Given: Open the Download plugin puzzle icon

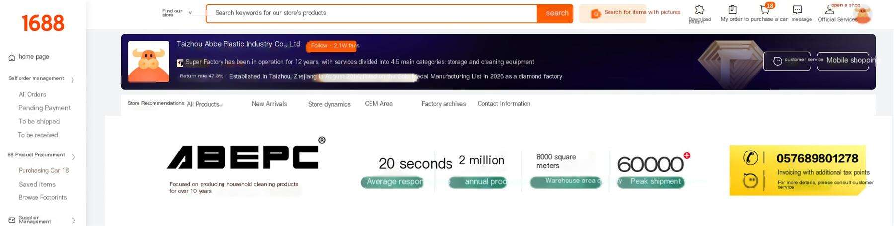Looking at the screenshot, I should click(x=699, y=10).
